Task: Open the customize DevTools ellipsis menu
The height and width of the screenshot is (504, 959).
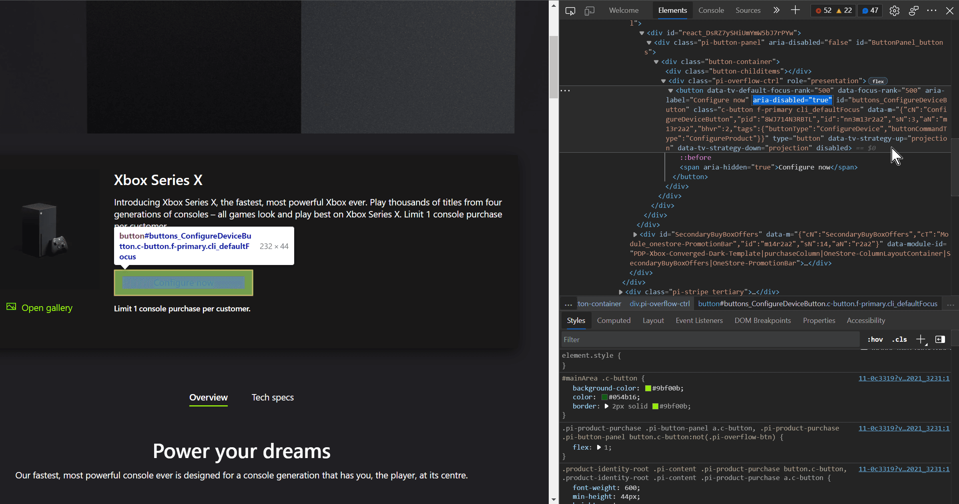Action: point(932,11)
